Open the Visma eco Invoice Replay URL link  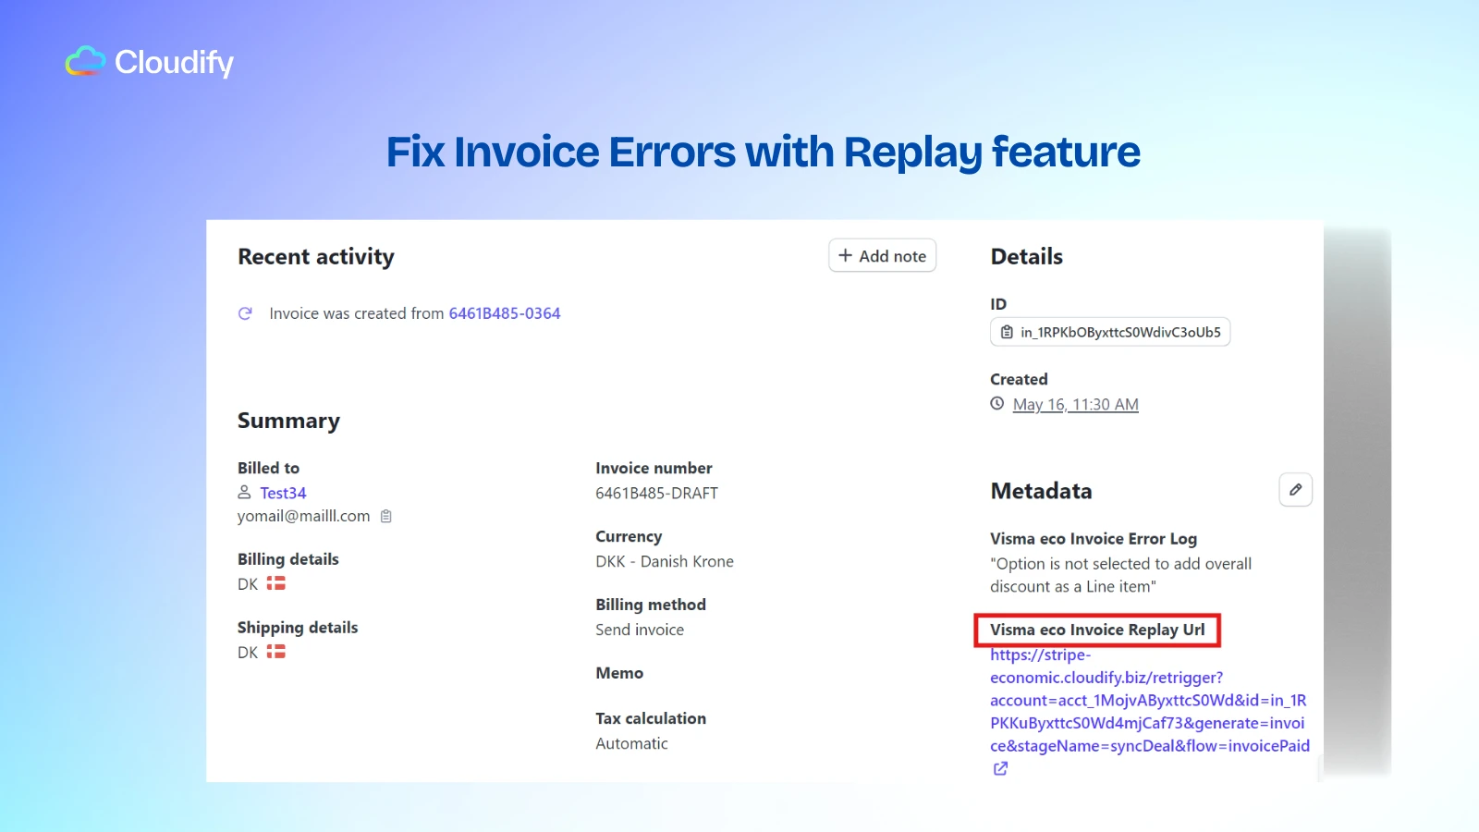1150,700
